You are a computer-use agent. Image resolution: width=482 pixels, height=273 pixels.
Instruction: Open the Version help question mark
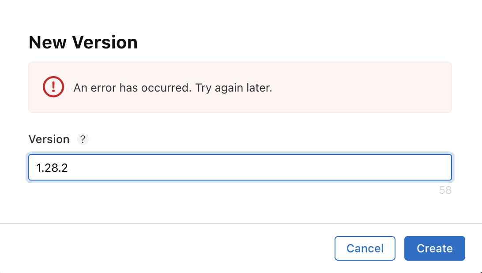tap(83, 139)
